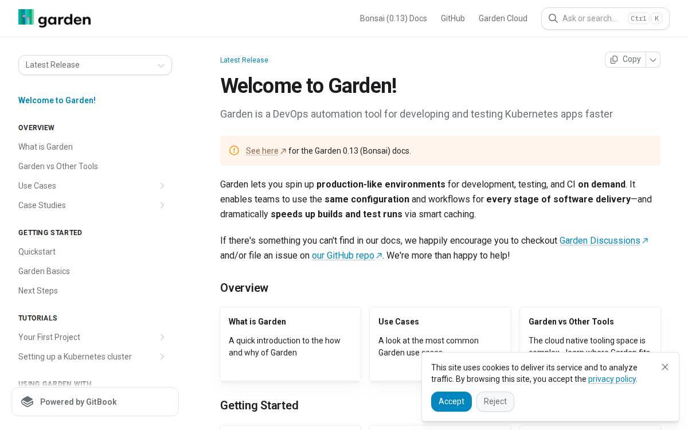This screenshot has height=430, width=688.
Task: Select Welcome to Garden! in the sidebar
Action: [x=57, y=100]
